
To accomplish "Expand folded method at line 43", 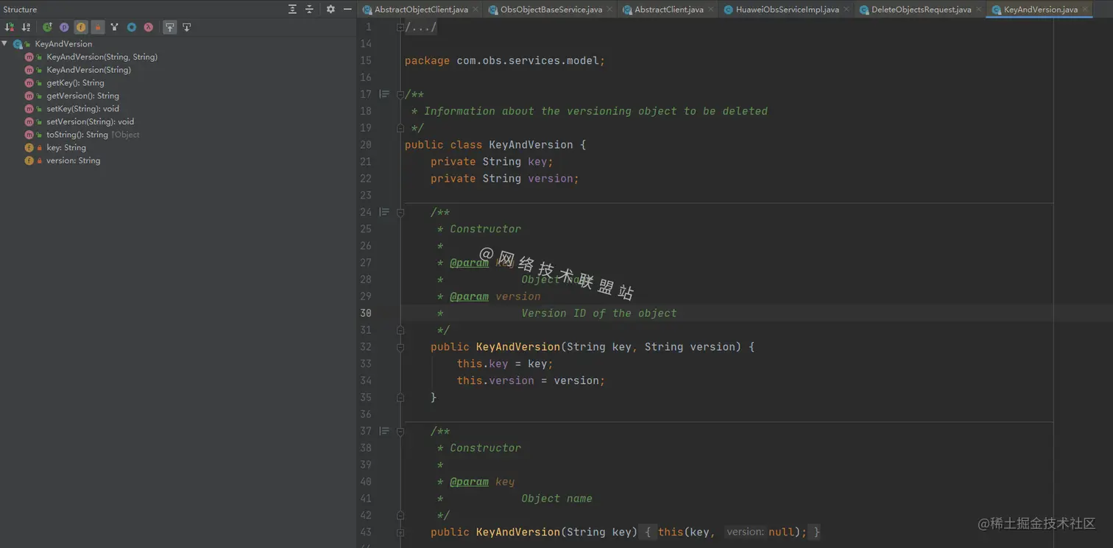I will [400, 533].
